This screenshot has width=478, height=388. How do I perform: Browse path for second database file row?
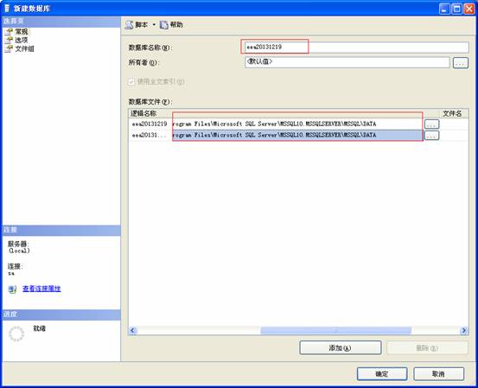coord(431,135)
